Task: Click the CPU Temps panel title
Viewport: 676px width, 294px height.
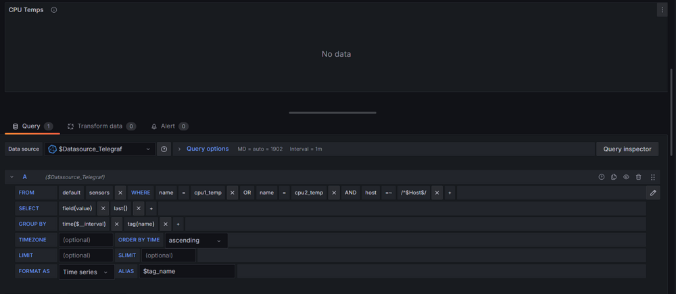Action: [26, 10]
